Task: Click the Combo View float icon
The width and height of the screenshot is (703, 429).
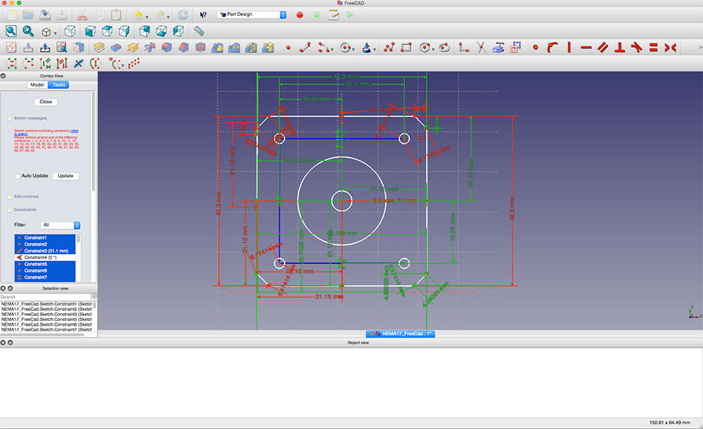Action: pos(3,76)
